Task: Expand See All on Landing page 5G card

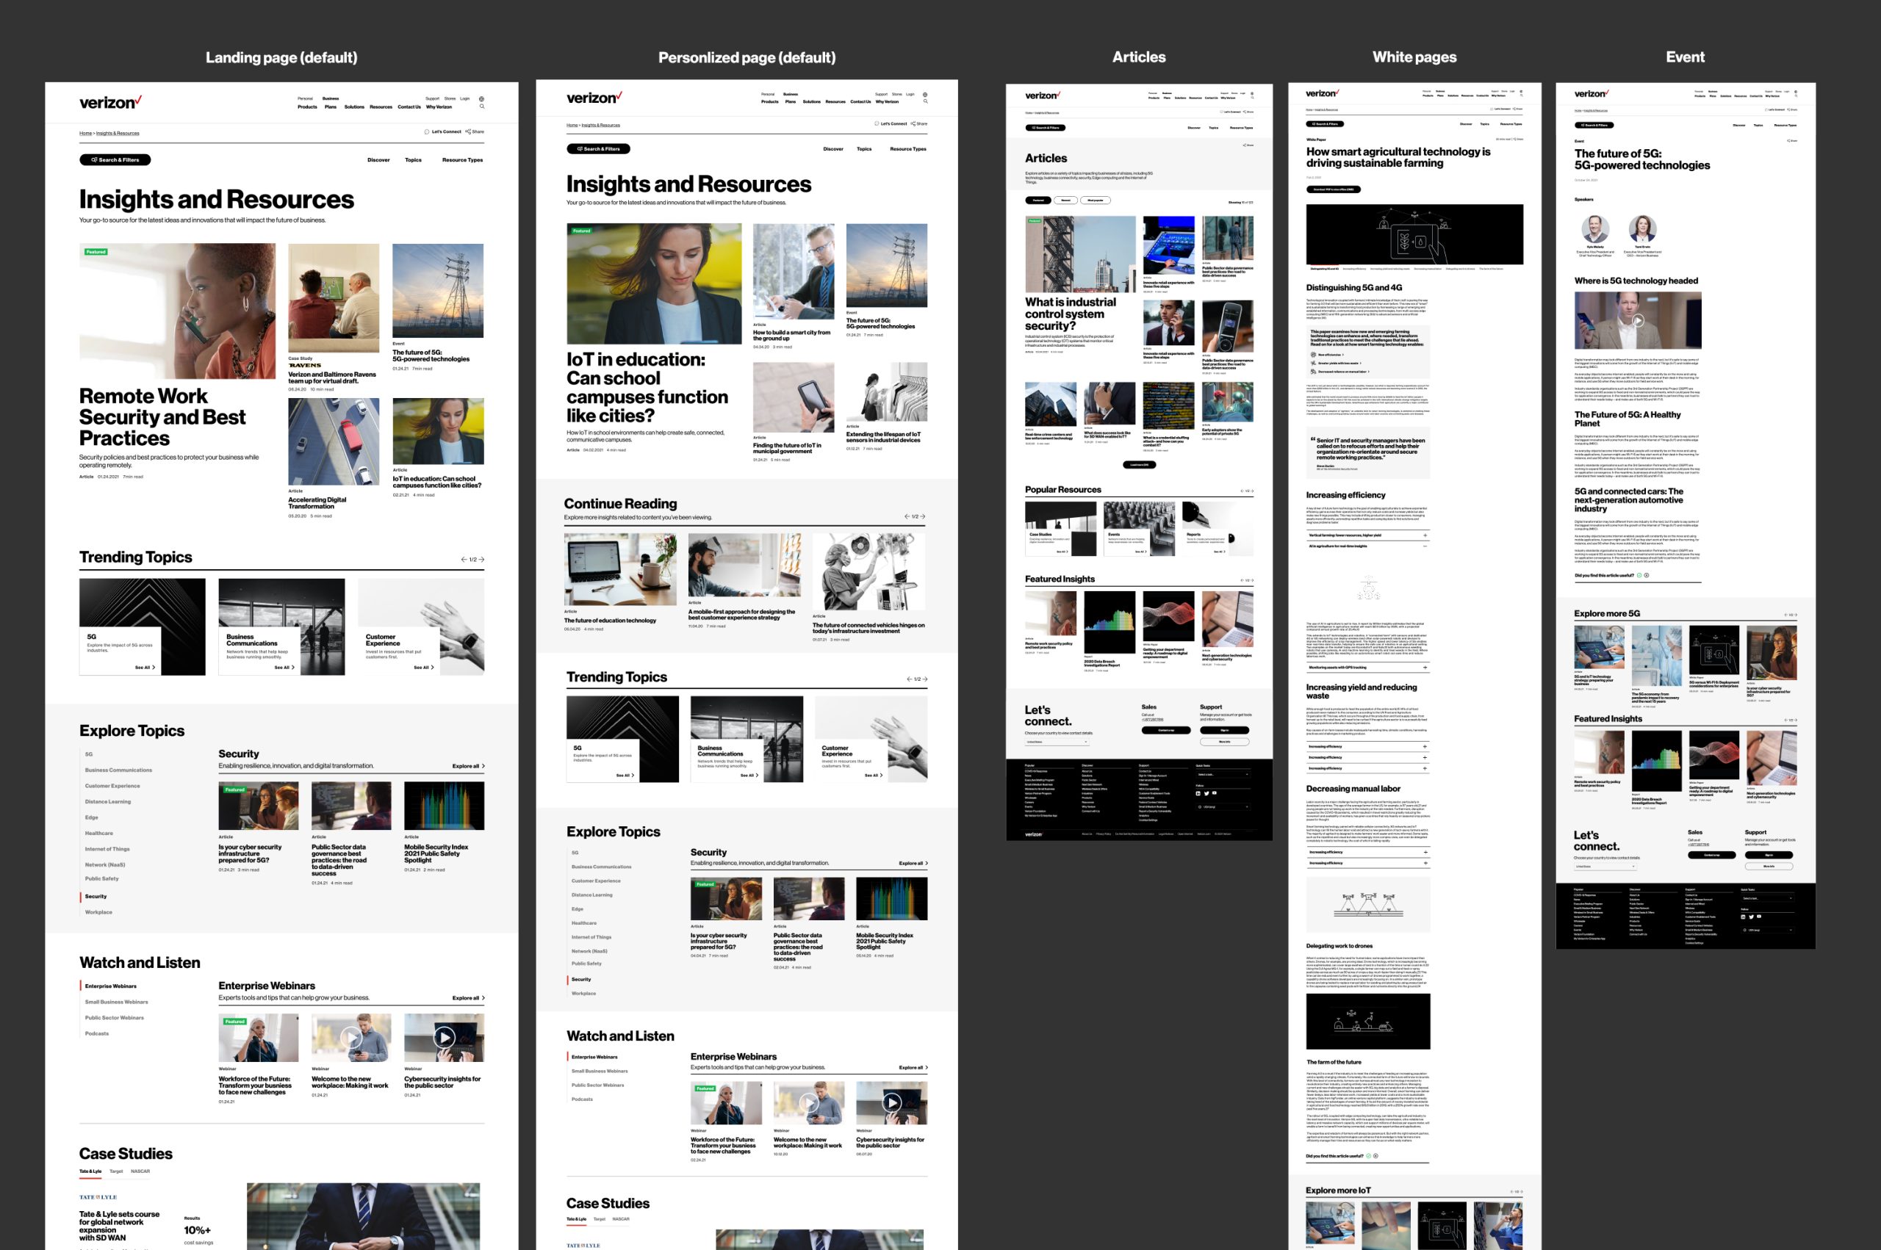Action: pos(145,668)
